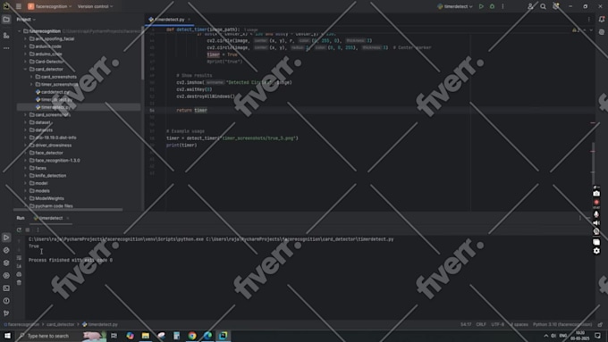Open the Python 3.10 interpreter selector
This screenshot has width=608, height=342.
pos(562,324)
